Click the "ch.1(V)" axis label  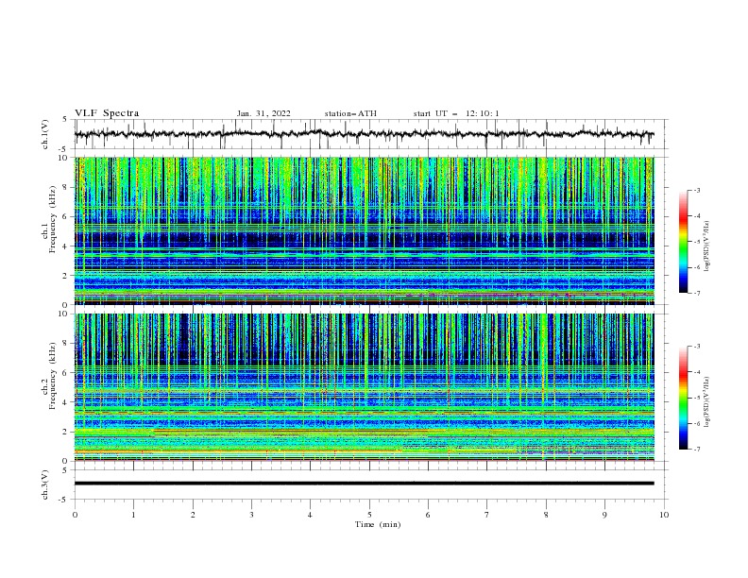[x=45, y=134]
